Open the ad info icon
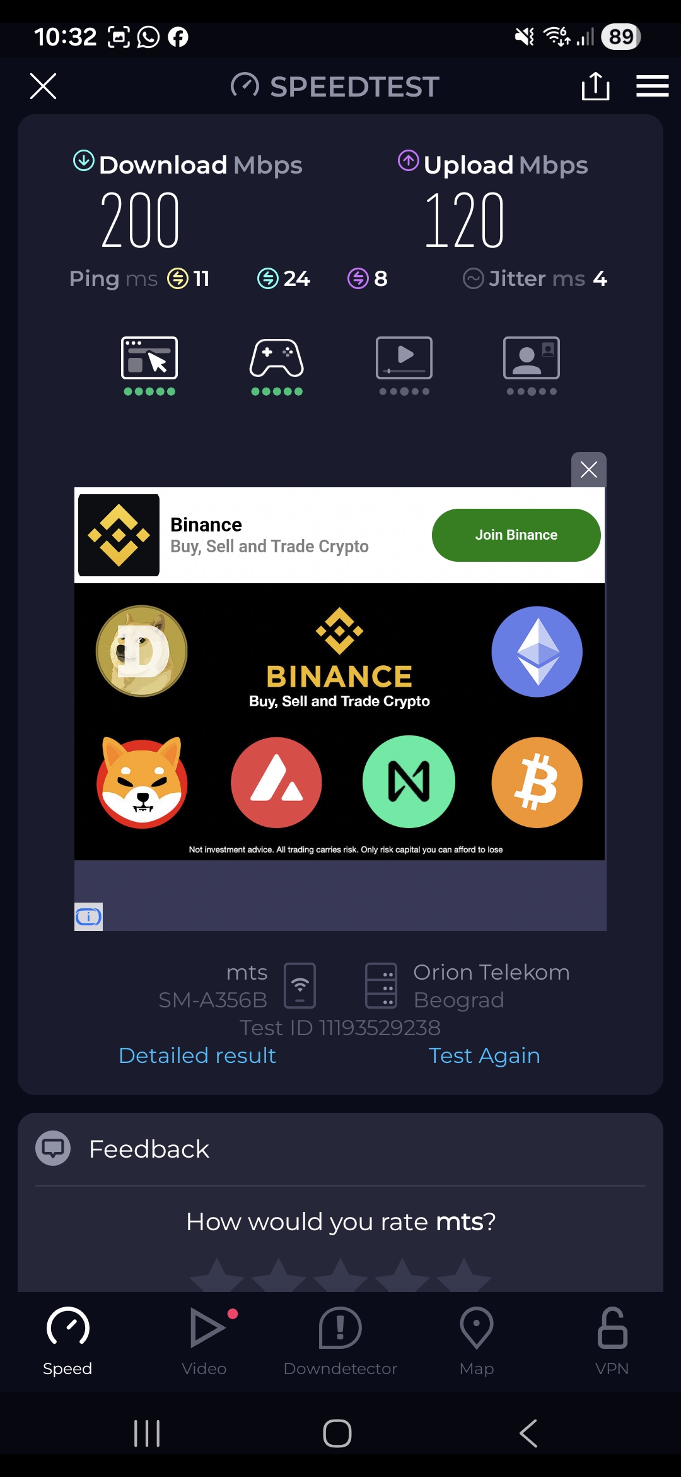681x1477 pixels. pyautogui.click(x=88, y=916)
